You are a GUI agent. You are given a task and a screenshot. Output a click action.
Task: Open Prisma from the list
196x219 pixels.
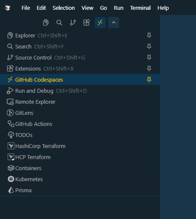point(80,190)
